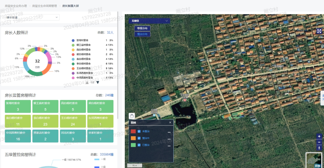
Task: Click the 246幢 total count text
Action: point(109,95)
